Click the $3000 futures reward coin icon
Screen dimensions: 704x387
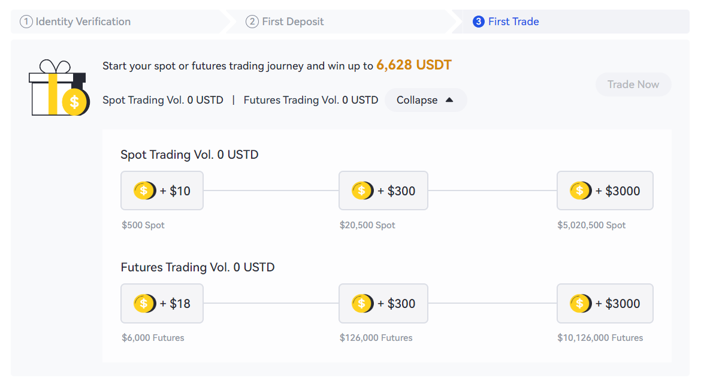580,303
